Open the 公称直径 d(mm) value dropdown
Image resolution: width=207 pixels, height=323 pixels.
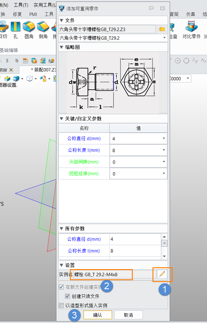[164, 138]
